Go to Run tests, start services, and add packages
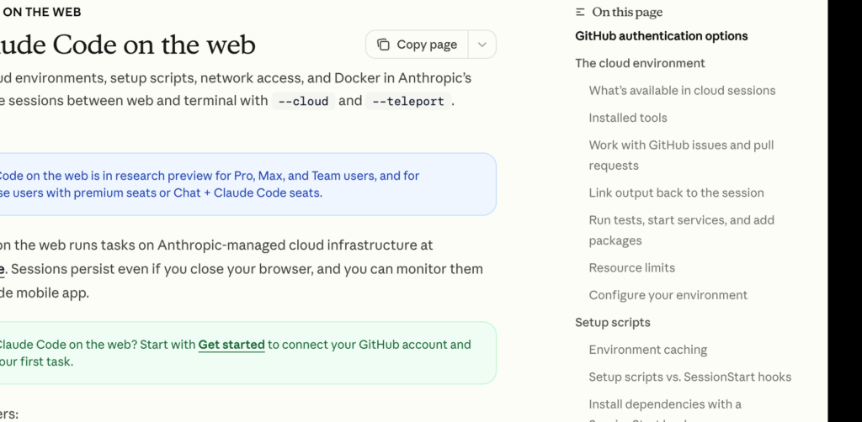Screen dimensions: 862x422 point(682,230)
